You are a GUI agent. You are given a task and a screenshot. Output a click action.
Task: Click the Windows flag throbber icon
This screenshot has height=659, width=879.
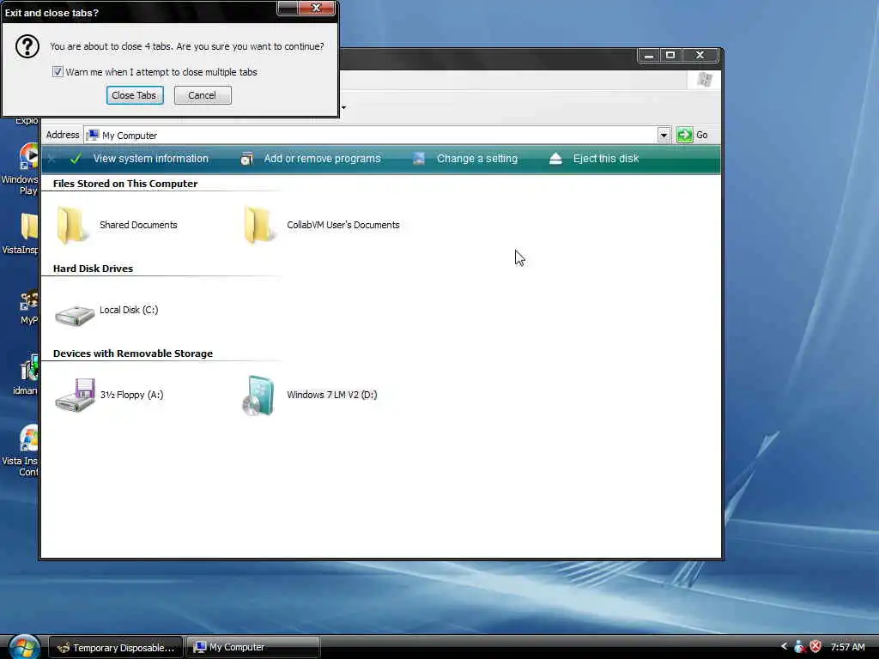(705, 80)
